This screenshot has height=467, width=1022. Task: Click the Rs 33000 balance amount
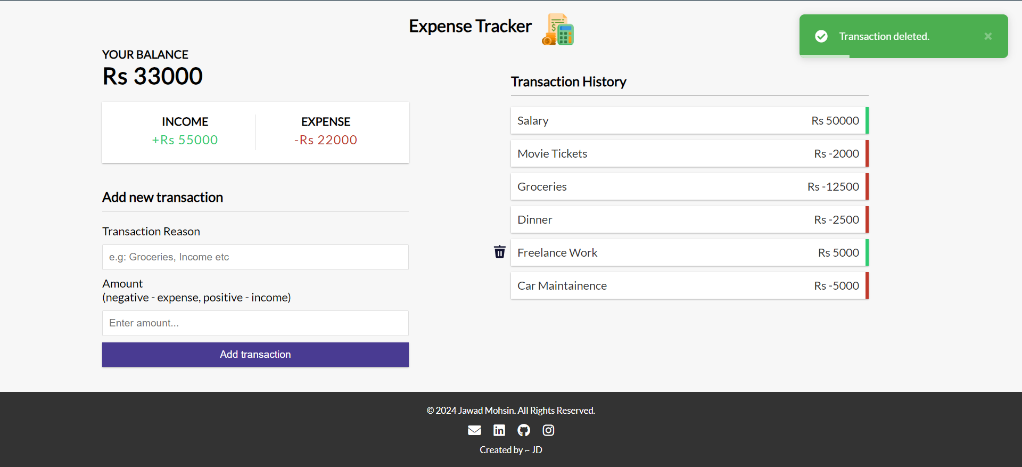tap(153, 76)
